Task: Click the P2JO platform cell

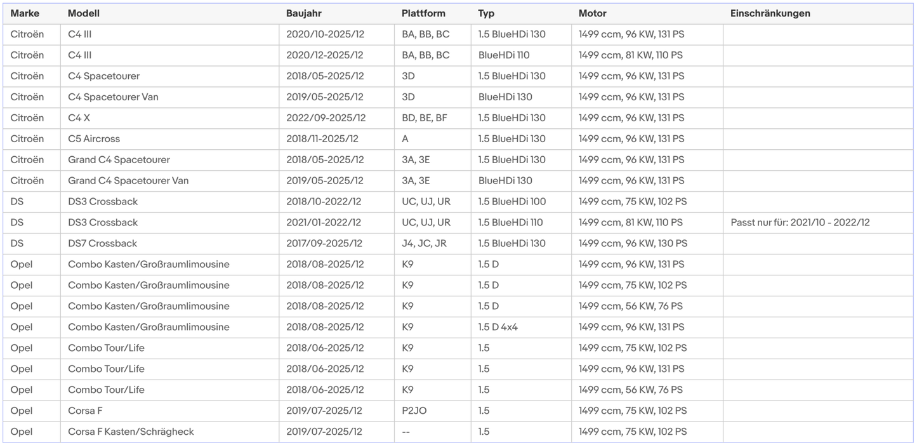Action: [x=414, y=411]
